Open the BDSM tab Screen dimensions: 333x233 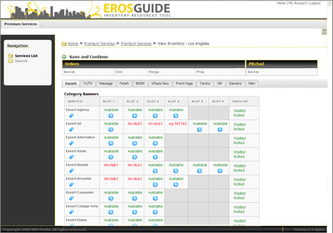[140, 84]
